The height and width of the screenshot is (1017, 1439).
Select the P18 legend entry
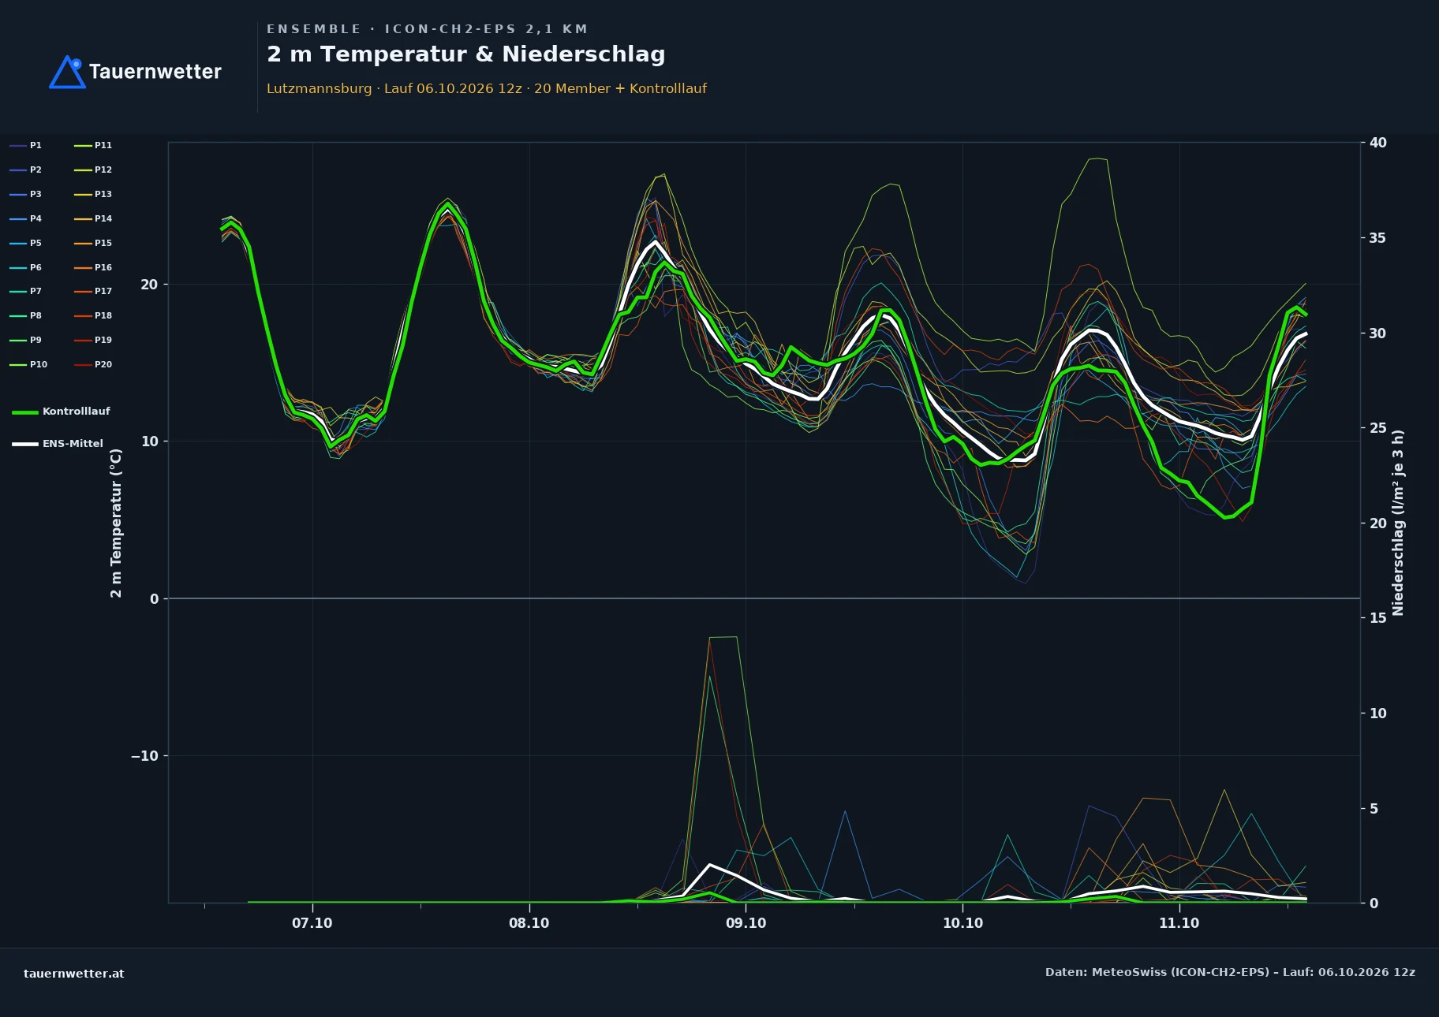pyautogui.click(x=93, y=315)
